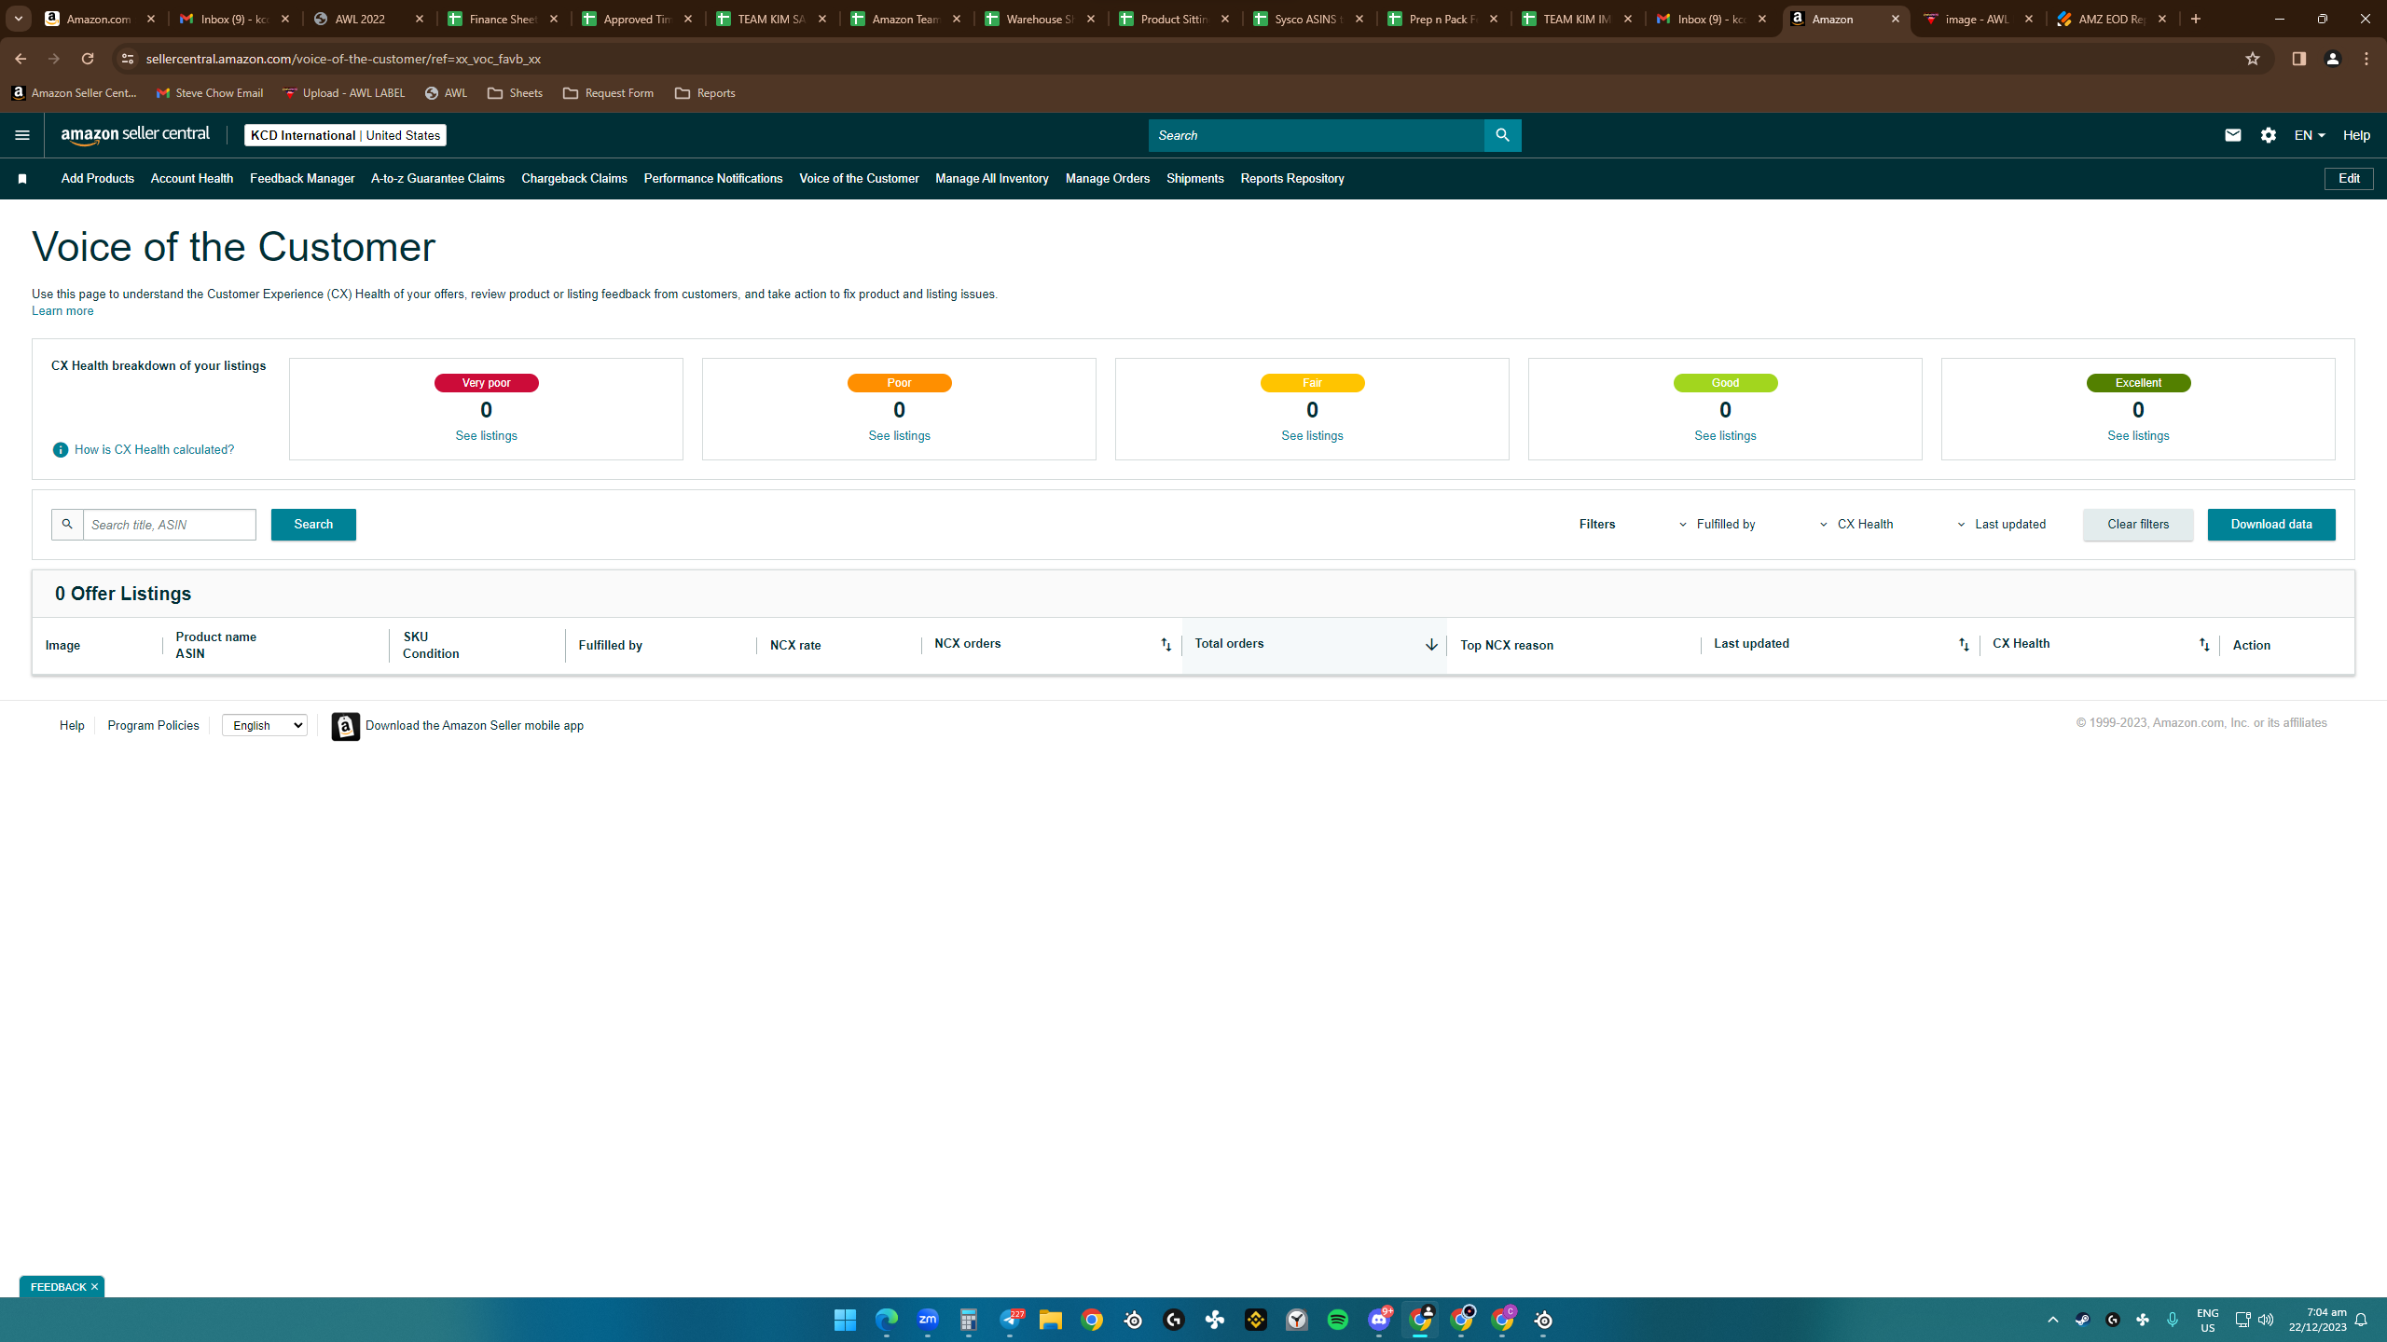Click the info icon beside CX Health calculated
The image size is (2387, 1342).
point(61,450)
